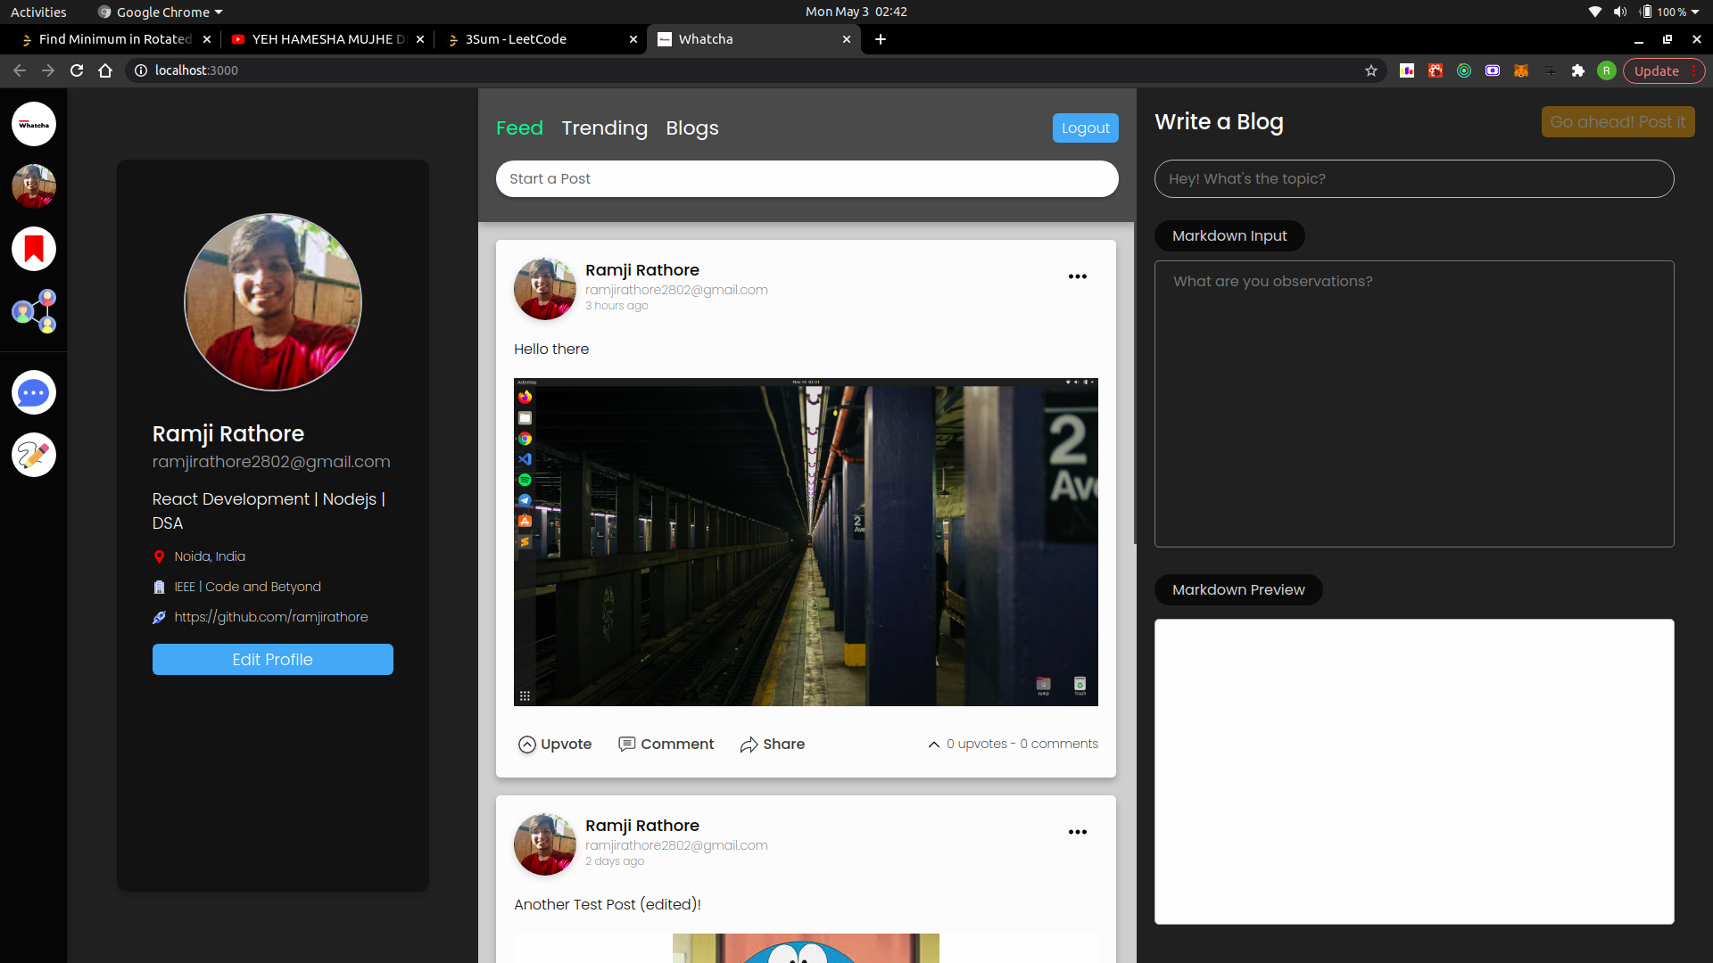Click the Comment icon on first post
1713x963 pixels.
(x=627, y=744)
